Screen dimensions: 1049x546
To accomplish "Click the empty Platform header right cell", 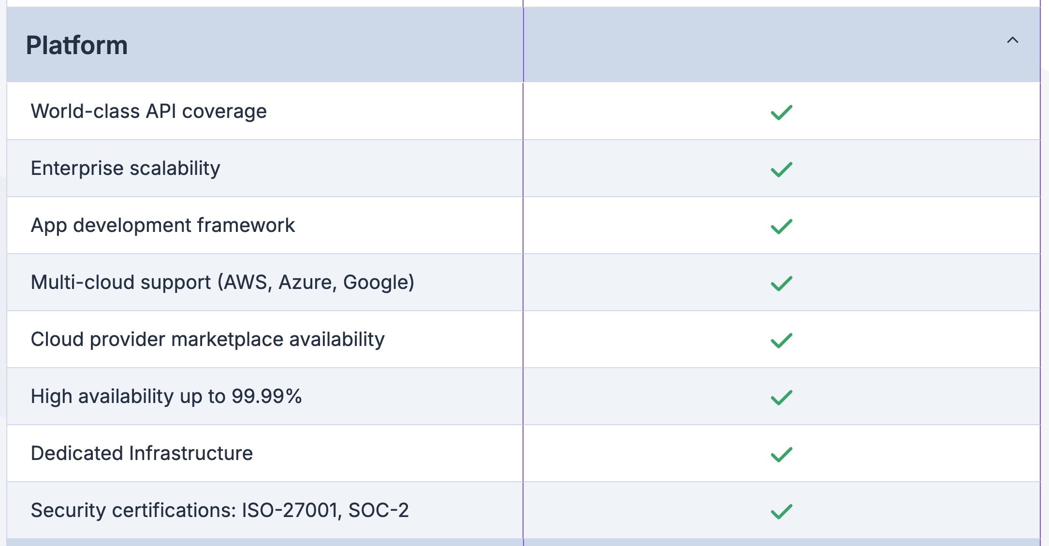I will tap(764, 44).
